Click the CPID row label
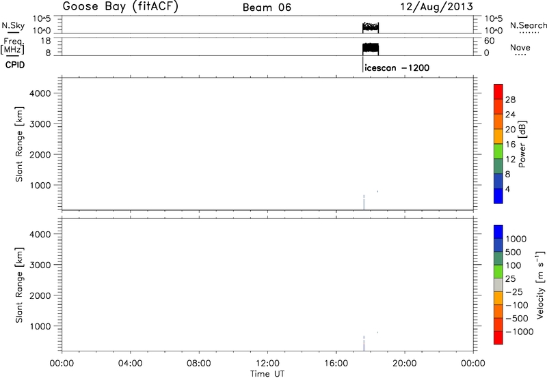This screenshot has width=547, height=378. click(15, 65)
